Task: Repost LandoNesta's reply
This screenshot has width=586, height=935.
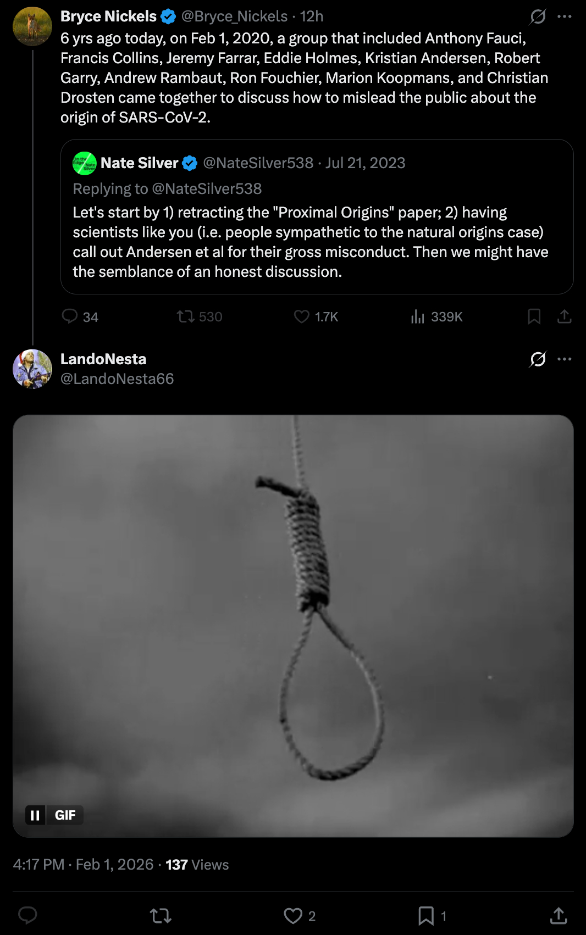Action: click(x=161, y=915)
